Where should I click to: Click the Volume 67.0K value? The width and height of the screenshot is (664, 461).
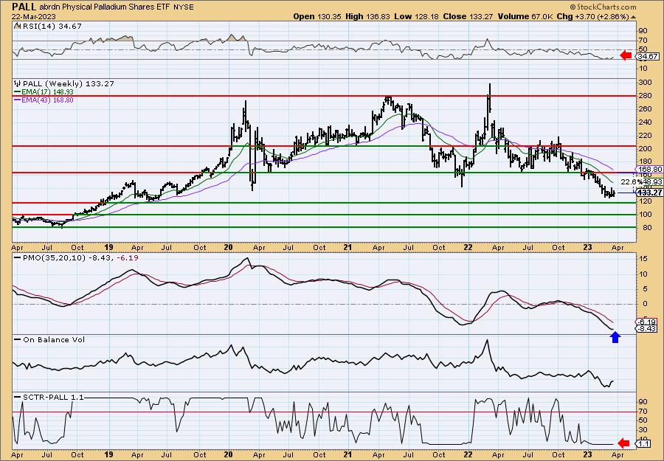tap(525, 16)
